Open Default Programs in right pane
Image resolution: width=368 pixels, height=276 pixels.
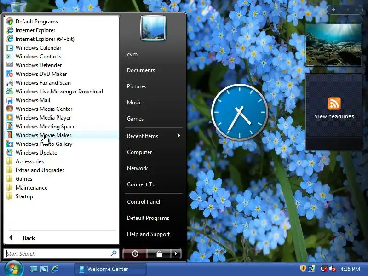(148, 218)
